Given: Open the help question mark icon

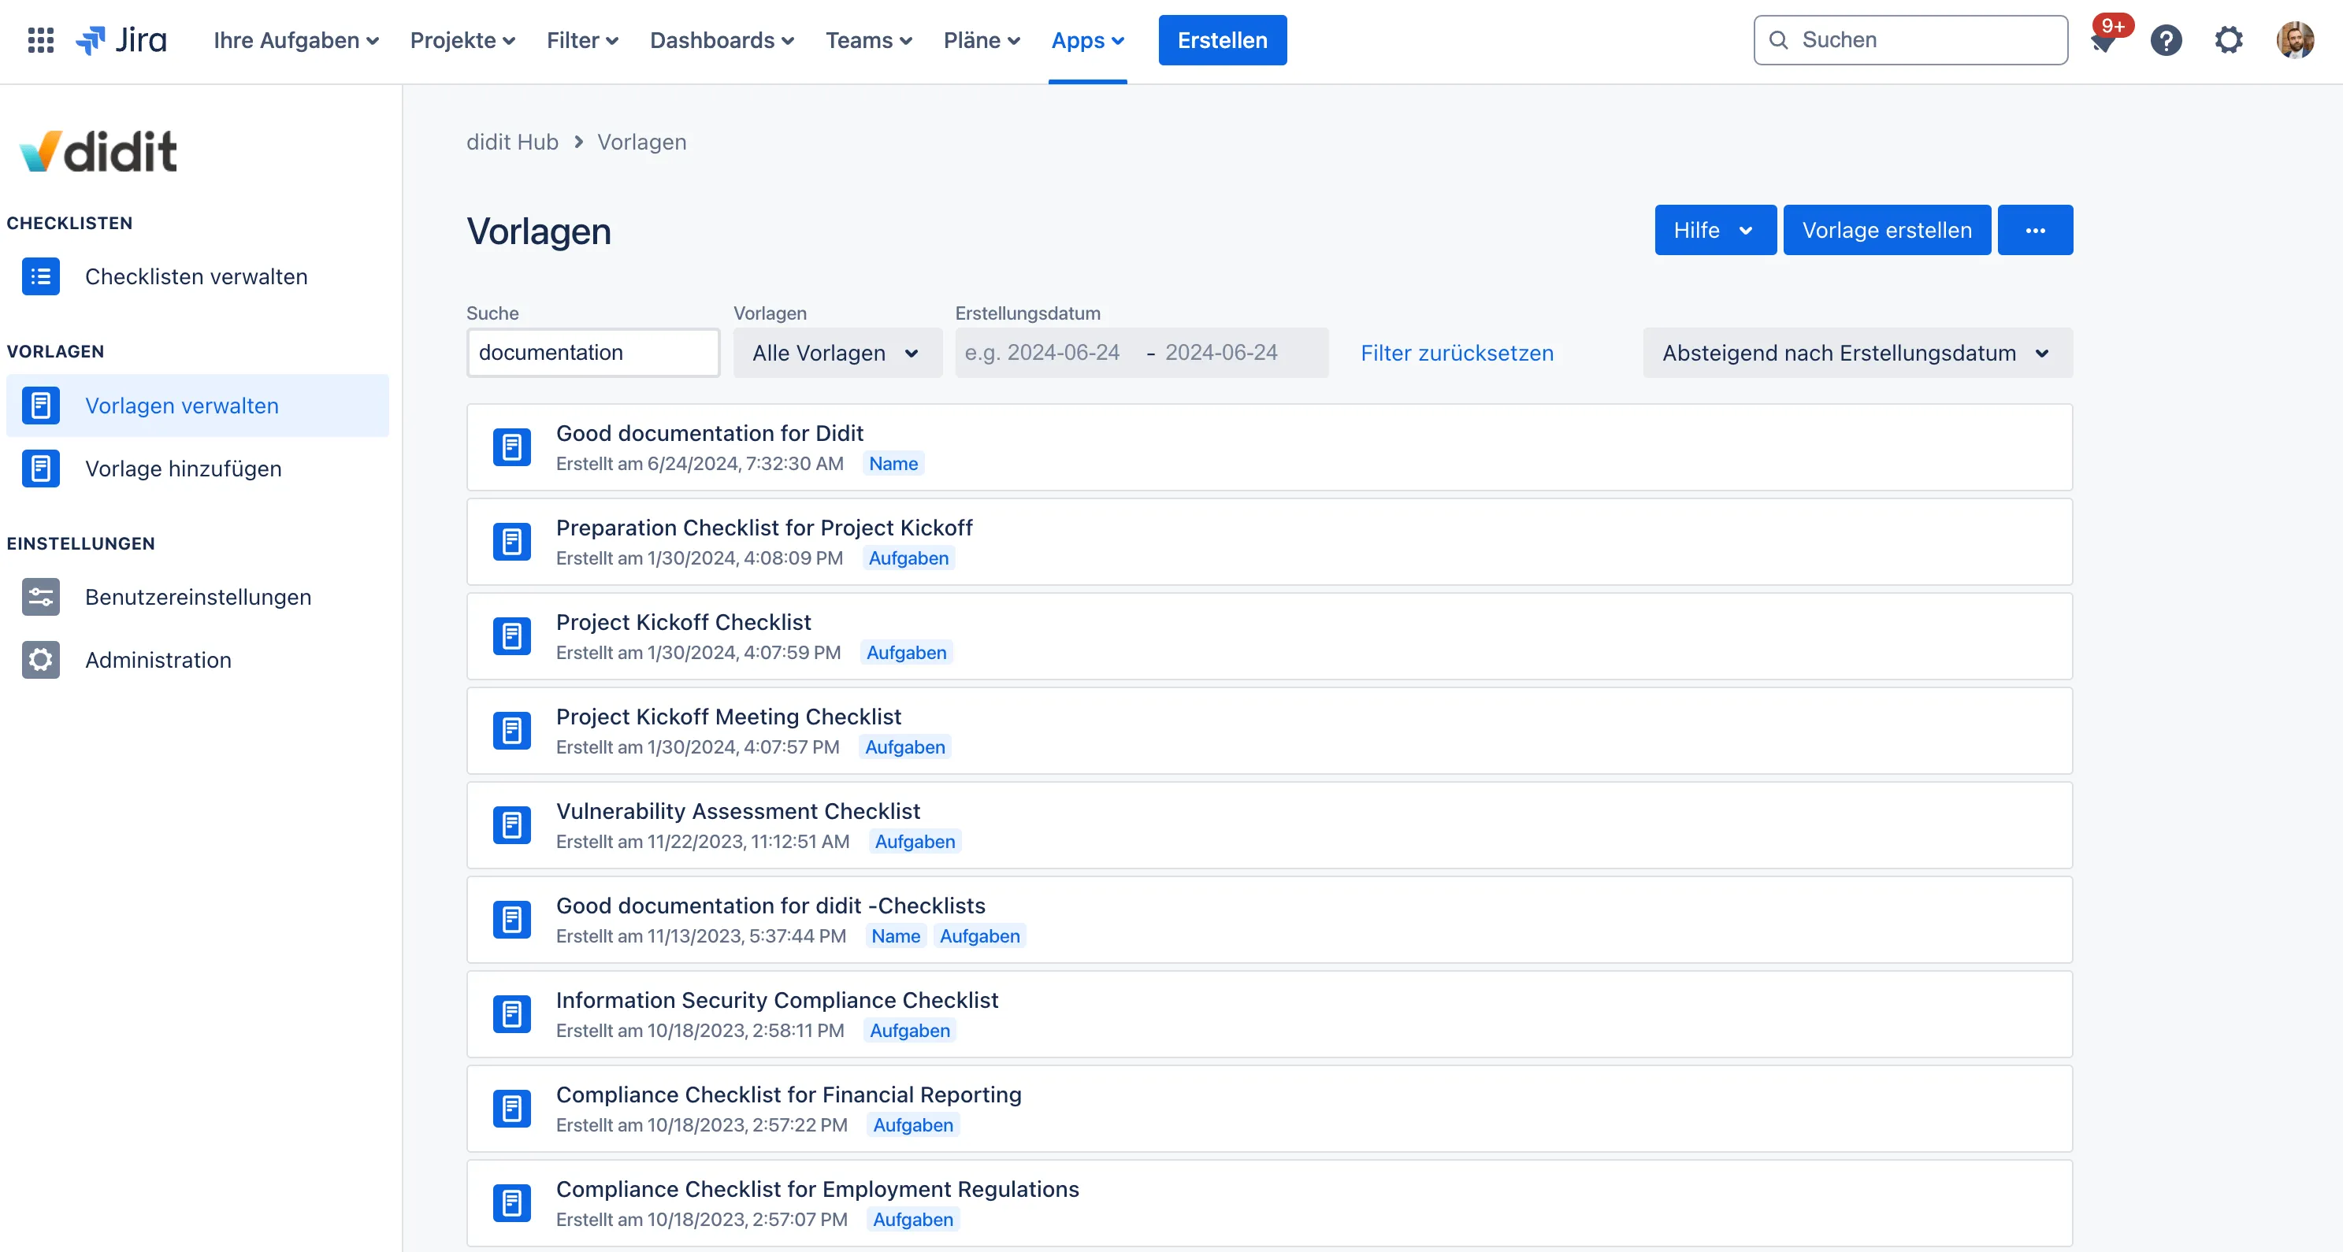Looking at the screenshot, I should click(x=2166, y=40).
